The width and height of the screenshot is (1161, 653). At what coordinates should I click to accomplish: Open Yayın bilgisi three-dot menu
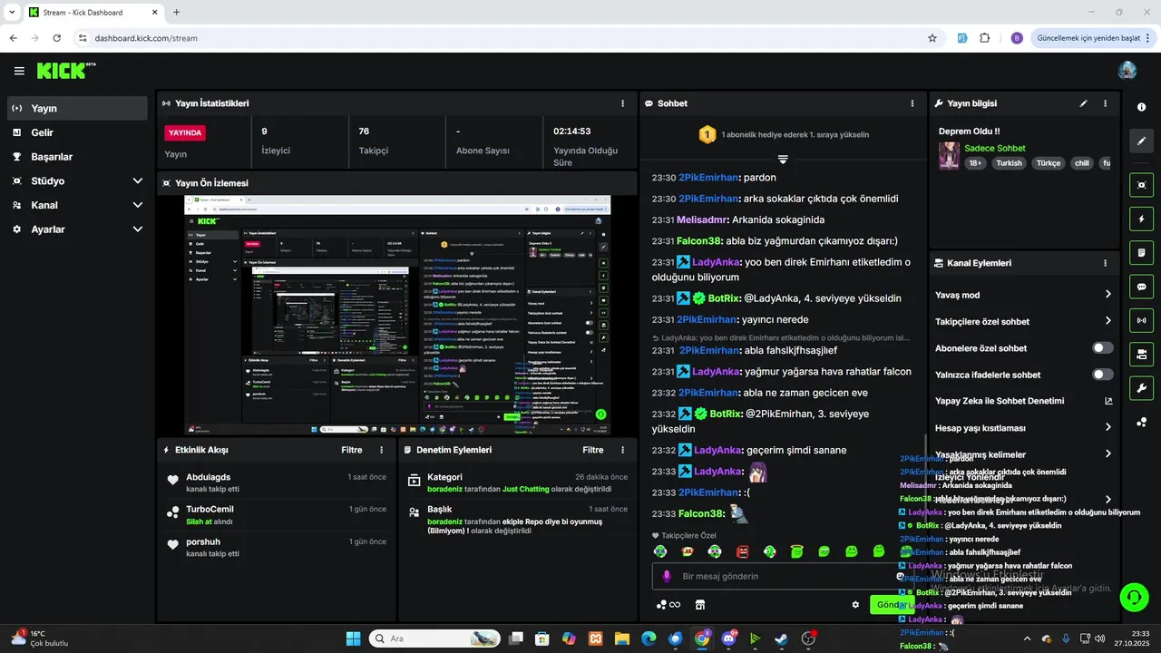[x=1105, y=103]
